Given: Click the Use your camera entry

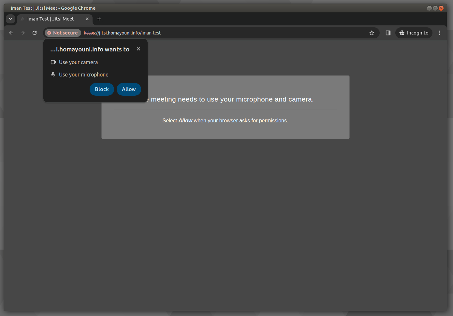Looking at the screenshot, I should (x=74, y=62).
